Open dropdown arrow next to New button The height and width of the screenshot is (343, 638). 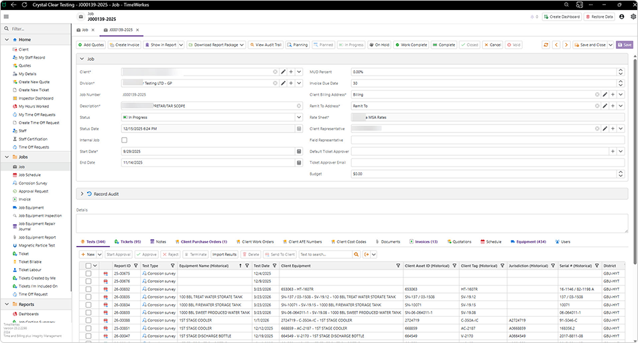[99, 255]
